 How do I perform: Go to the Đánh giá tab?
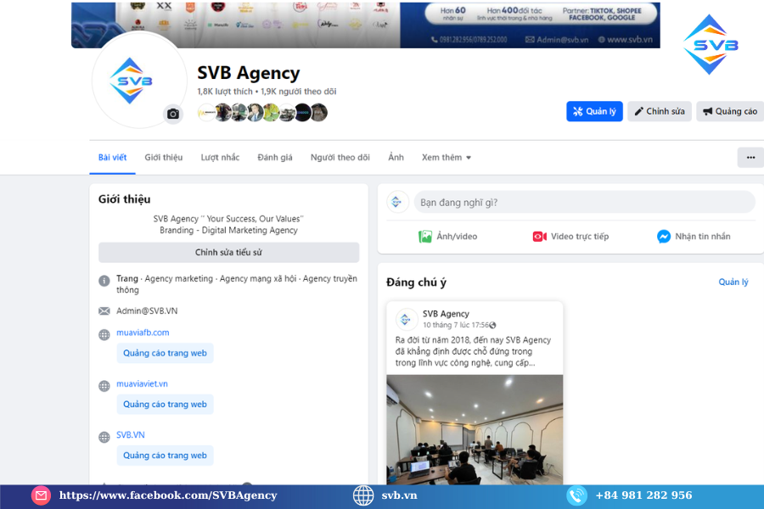point(275,157)
